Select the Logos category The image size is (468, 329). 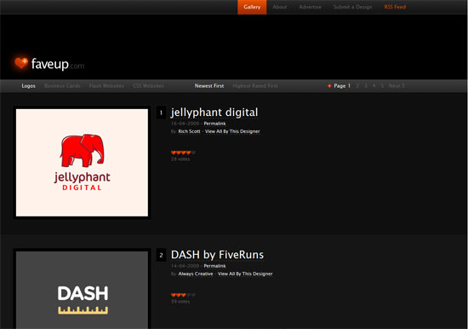point(28,86)
